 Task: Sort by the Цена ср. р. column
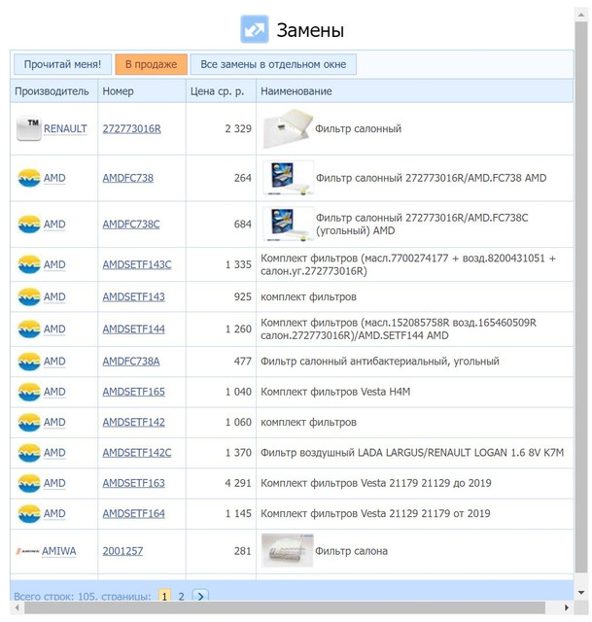pyautogui.click(x=221, y=91)
